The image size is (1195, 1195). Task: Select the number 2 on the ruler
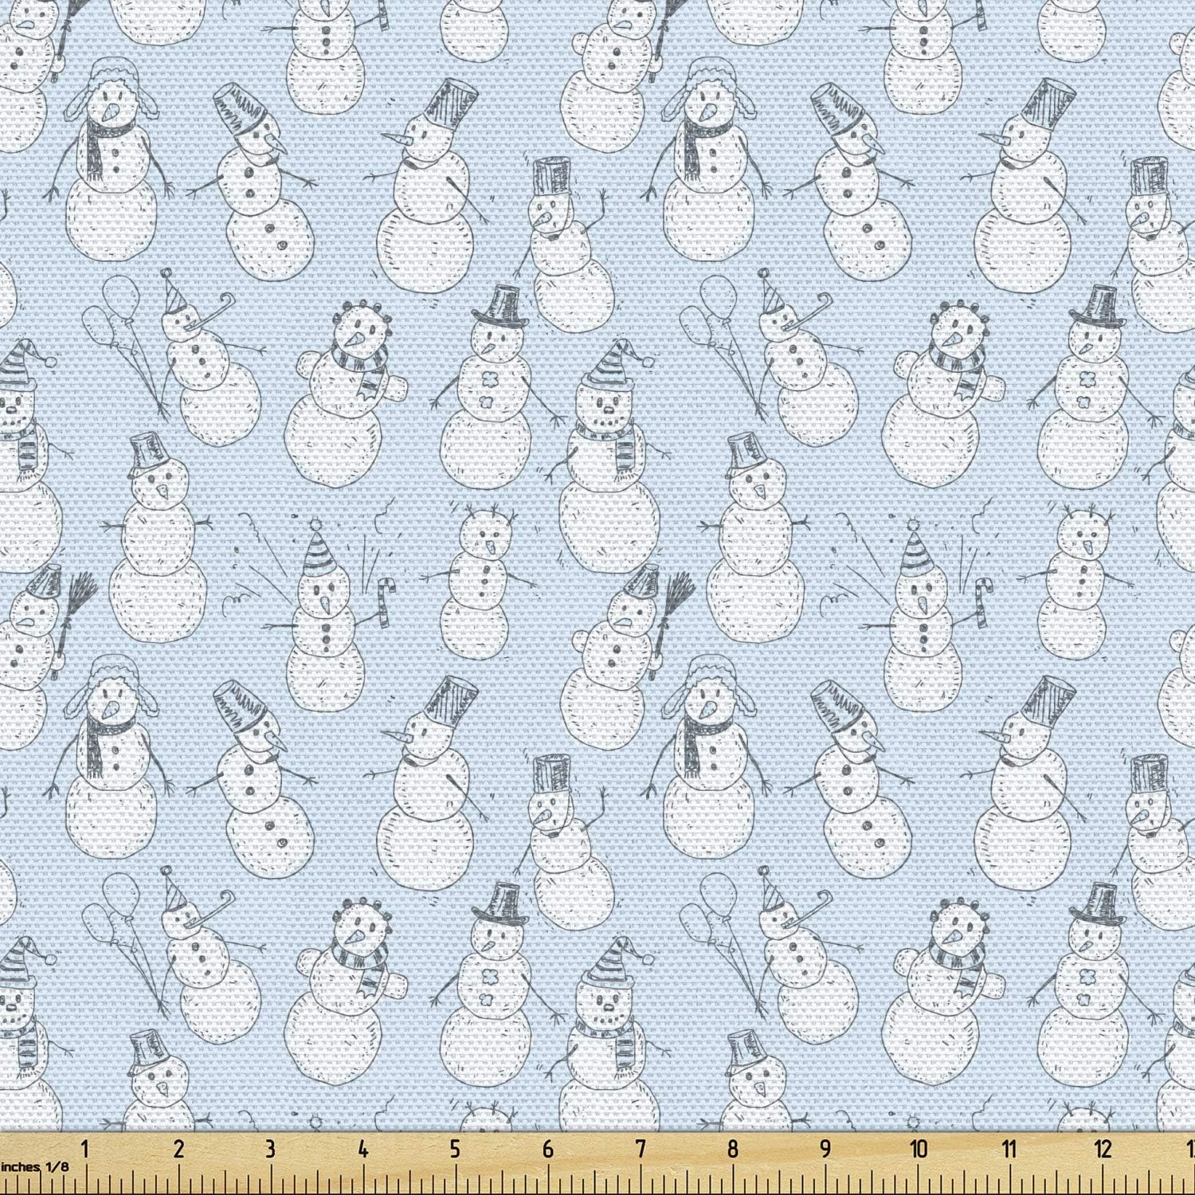(x=178, y=1150)
